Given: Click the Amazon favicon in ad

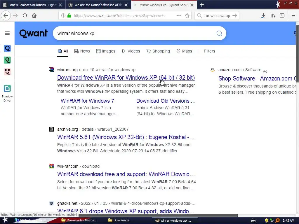Looking at the screenshot, I should coord(213,70).
